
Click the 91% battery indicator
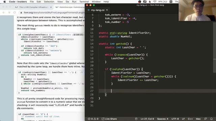163,2
